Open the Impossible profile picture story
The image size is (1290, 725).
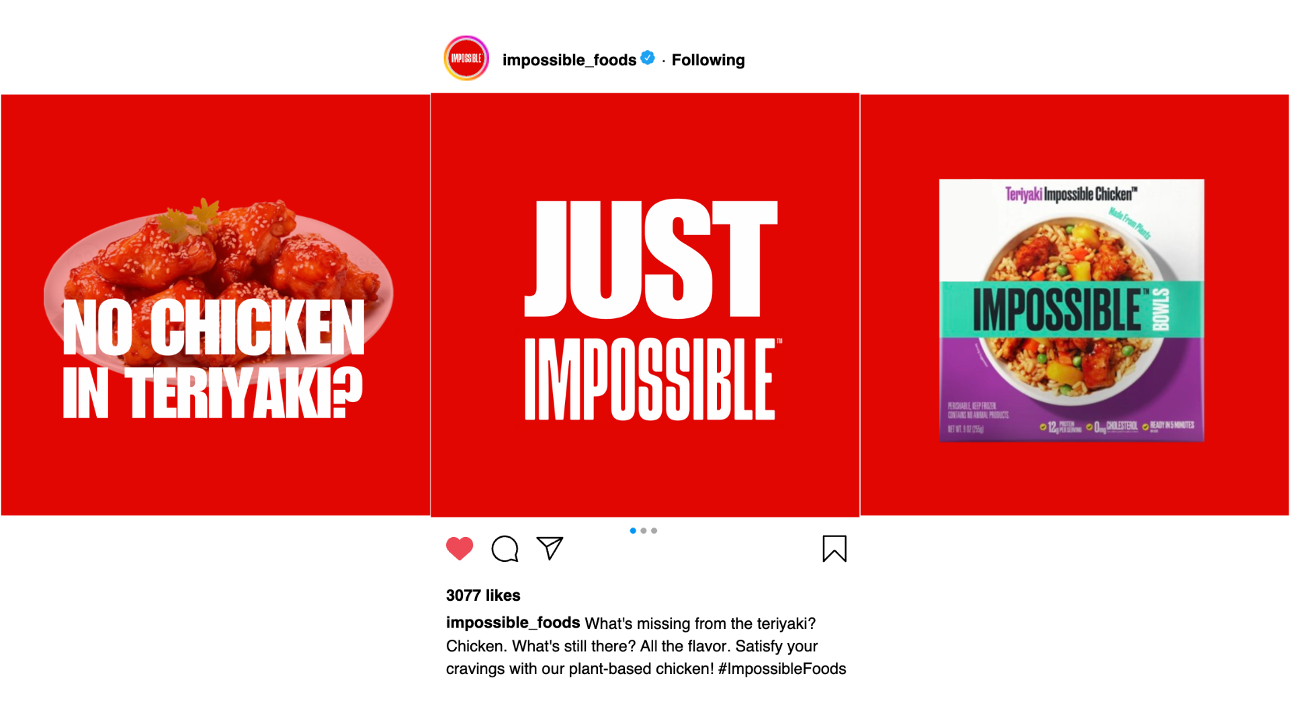point(466,58)
